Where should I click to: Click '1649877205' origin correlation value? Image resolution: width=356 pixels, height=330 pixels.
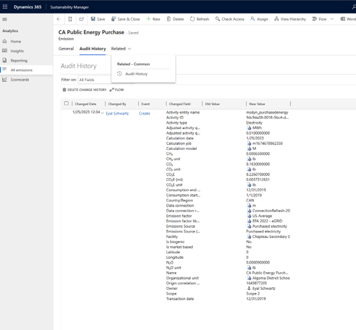[x=257, y=283]
